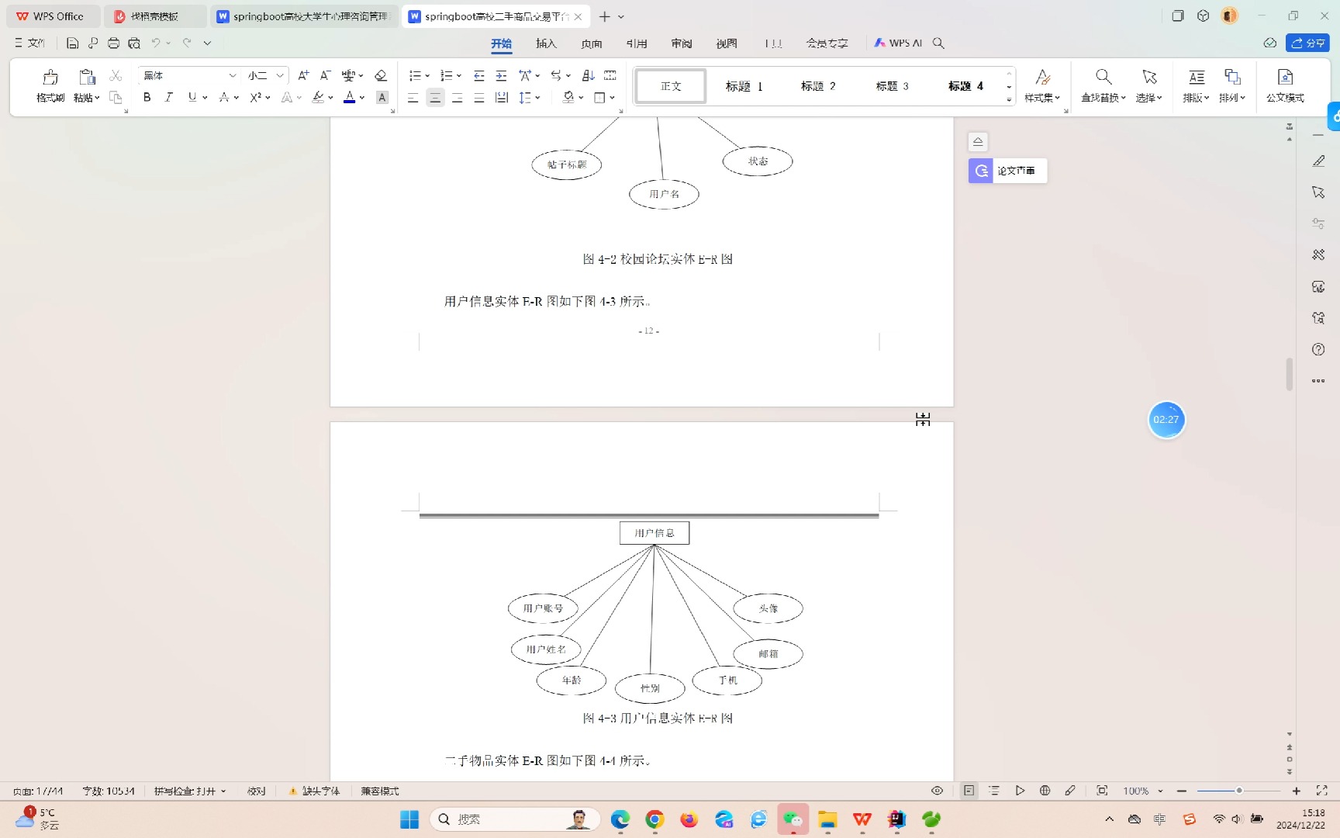Click the Format Painter (格式刷) tool
Screen dimensions: 1340x838
pos(50,85)
